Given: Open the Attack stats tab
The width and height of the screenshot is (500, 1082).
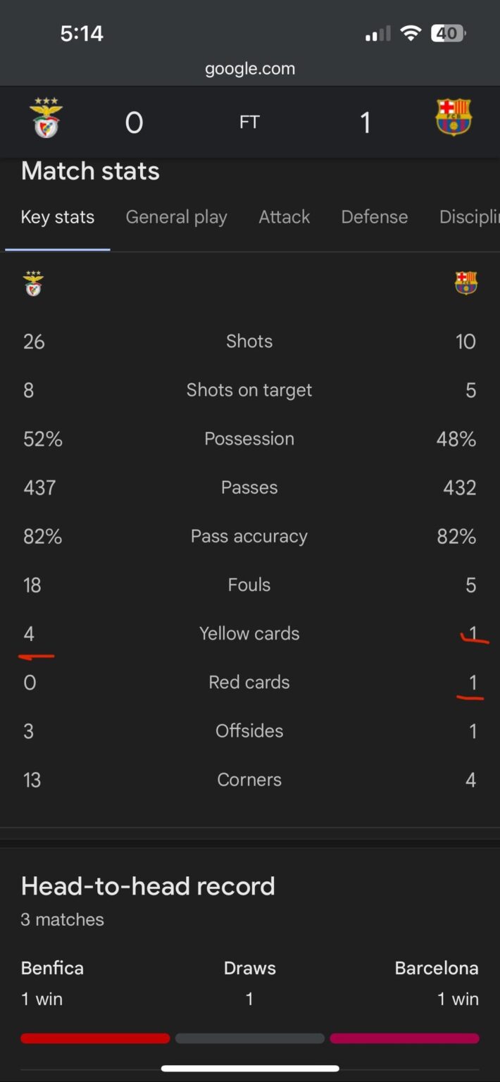Looking at the screenshot, I should coord(284,217).
